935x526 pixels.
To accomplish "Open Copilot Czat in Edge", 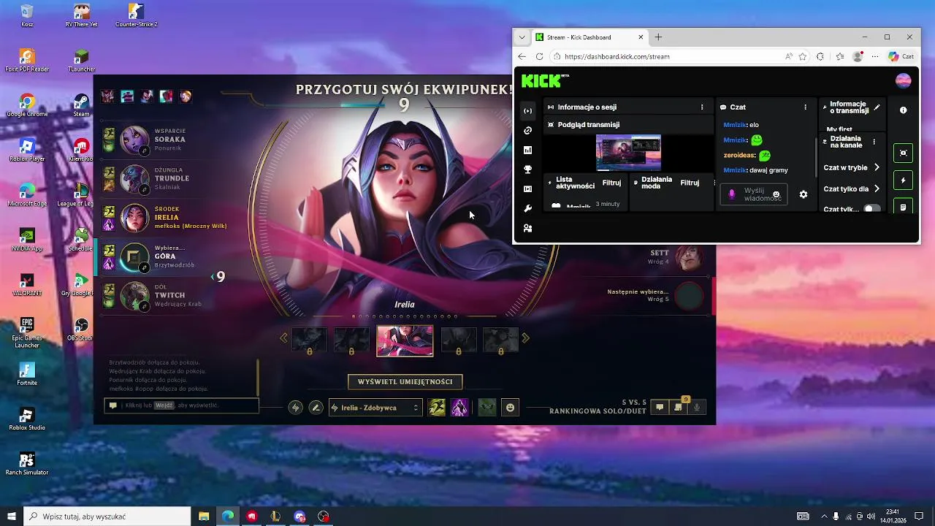I will (x=901, y=56).
